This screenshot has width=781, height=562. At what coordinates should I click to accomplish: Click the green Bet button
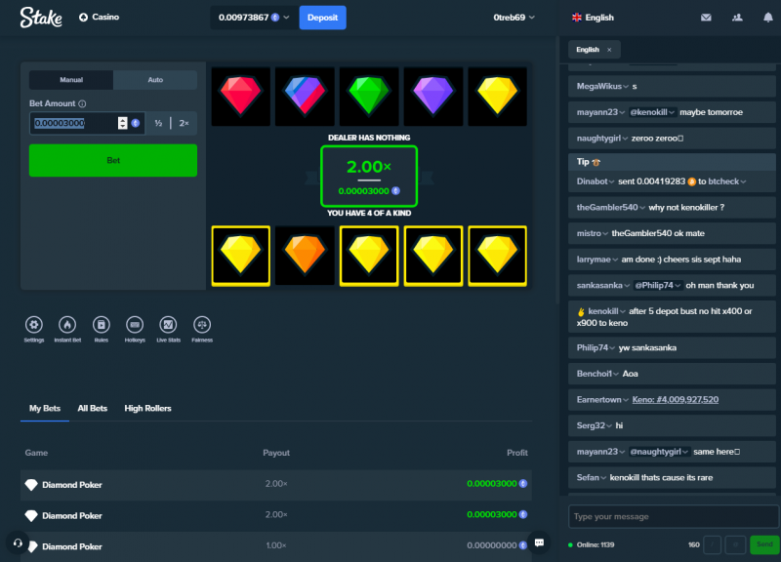pyautogui.click(x=113, y=160)
